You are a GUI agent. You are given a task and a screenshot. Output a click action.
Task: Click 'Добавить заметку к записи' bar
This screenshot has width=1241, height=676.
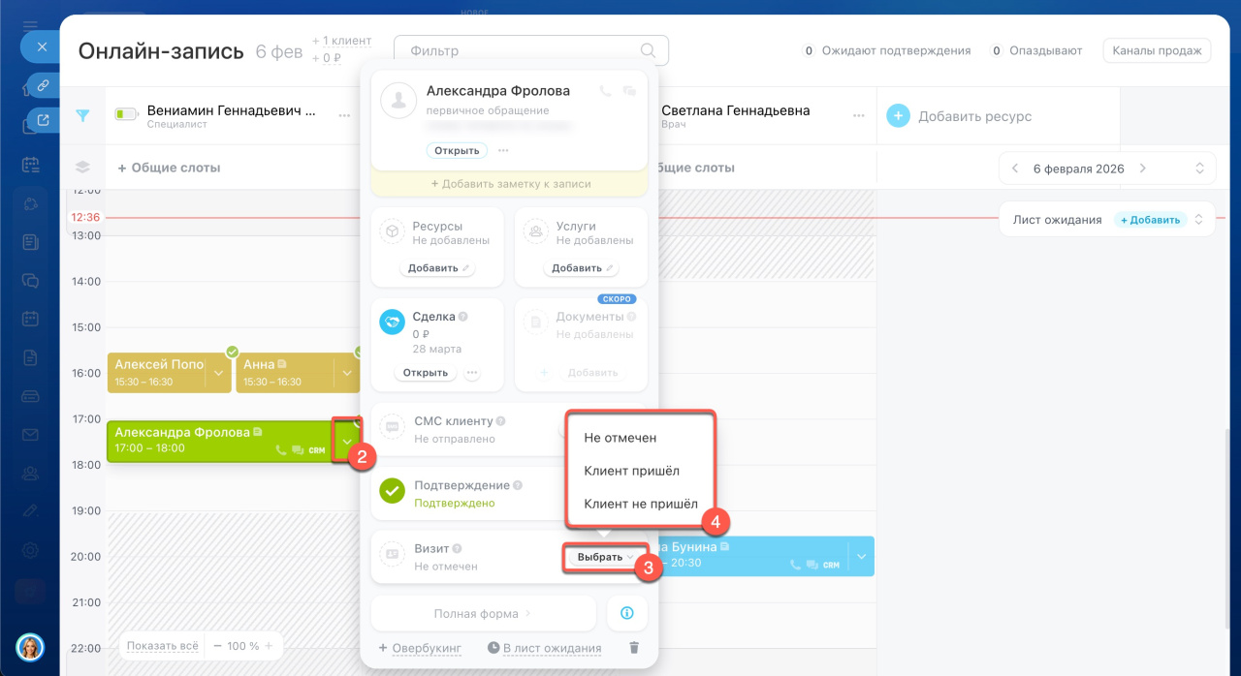[509, 184]
